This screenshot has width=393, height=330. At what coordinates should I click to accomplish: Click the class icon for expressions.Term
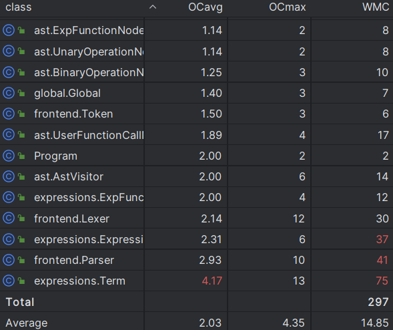pos(9,281)
